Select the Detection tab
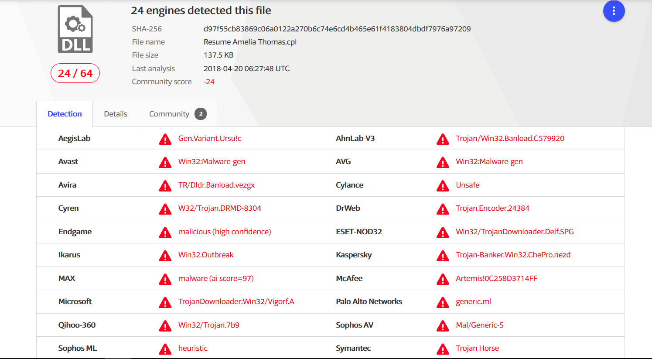The width and height of the screenshot is (652, 359). coord(65,114)
